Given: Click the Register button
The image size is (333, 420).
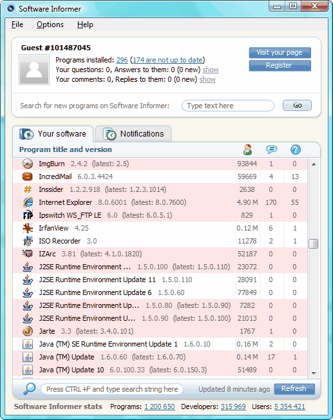Looking at the screenshot, I should (280, 65).
